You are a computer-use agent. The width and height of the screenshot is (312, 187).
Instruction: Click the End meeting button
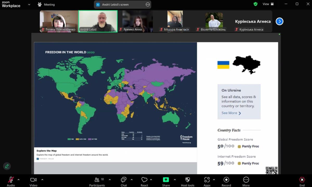302,182
